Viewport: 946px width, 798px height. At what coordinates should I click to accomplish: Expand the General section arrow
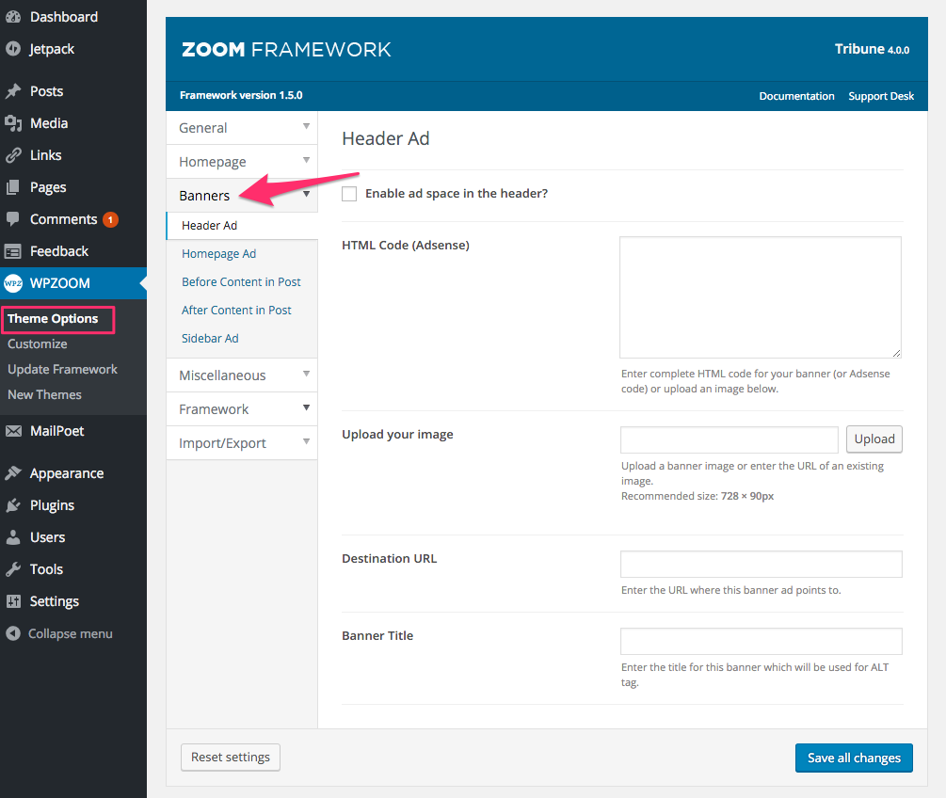pyautogui.click(x=306, y=126)
